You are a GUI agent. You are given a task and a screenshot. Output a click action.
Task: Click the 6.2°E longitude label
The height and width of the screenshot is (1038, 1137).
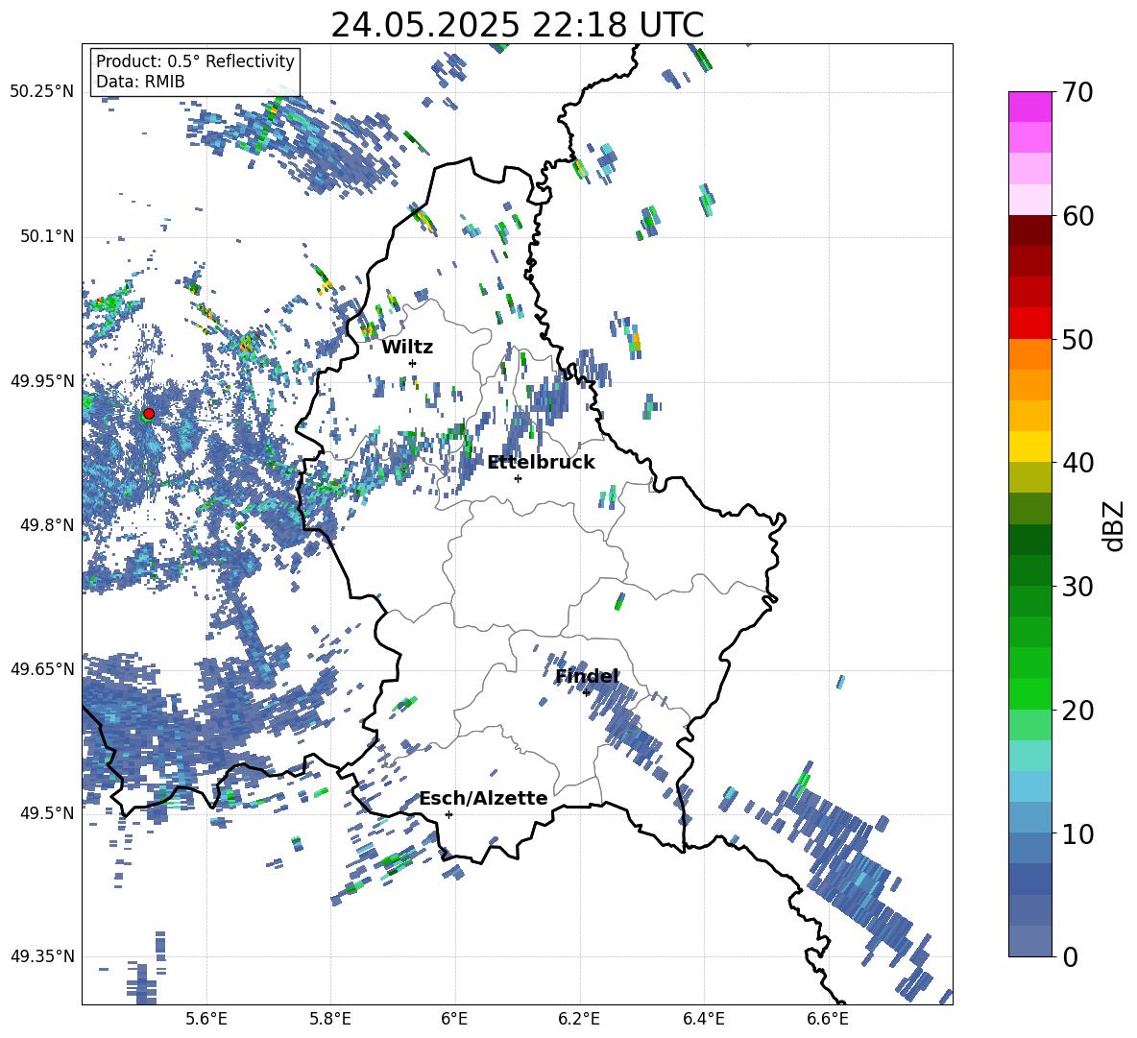tap(579, 1019)
